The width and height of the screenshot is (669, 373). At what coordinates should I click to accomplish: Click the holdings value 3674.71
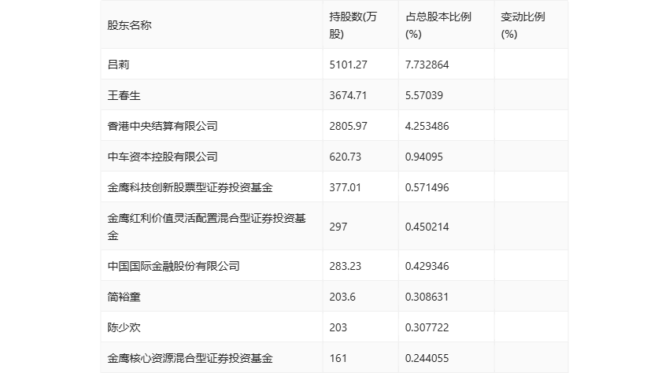348,95
